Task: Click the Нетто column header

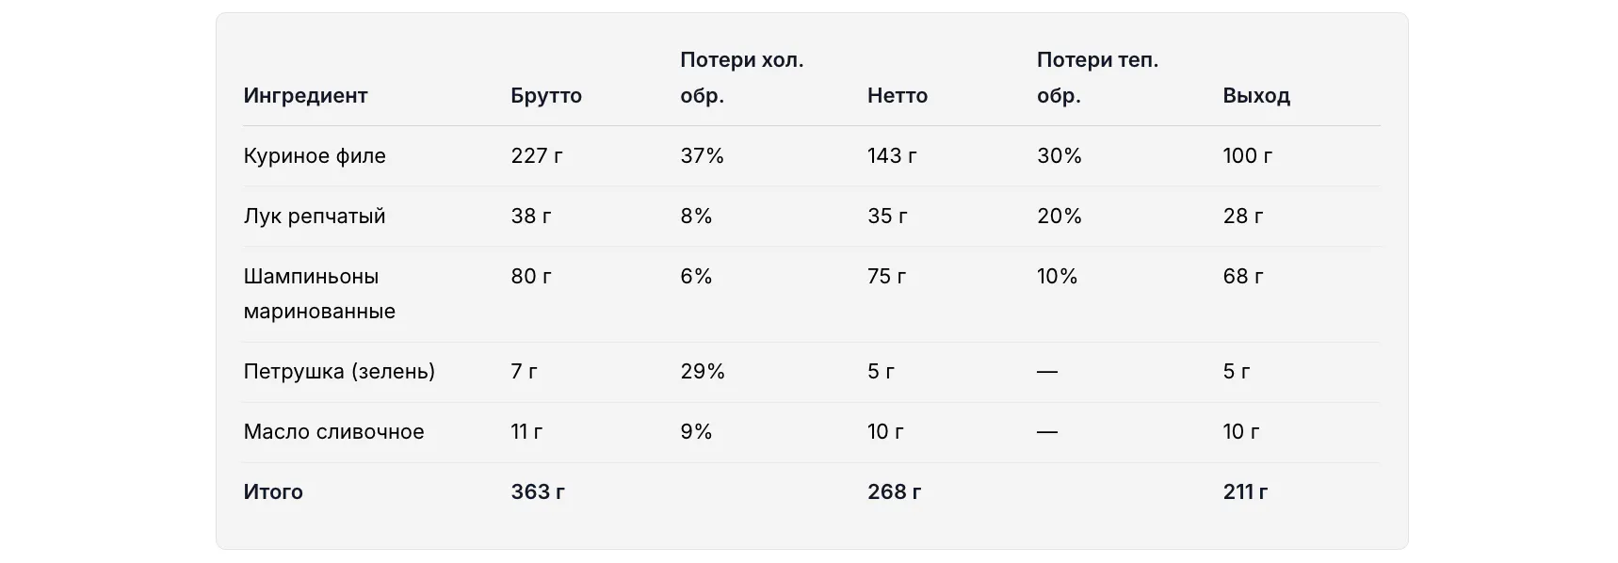Action: pos(898,96)
